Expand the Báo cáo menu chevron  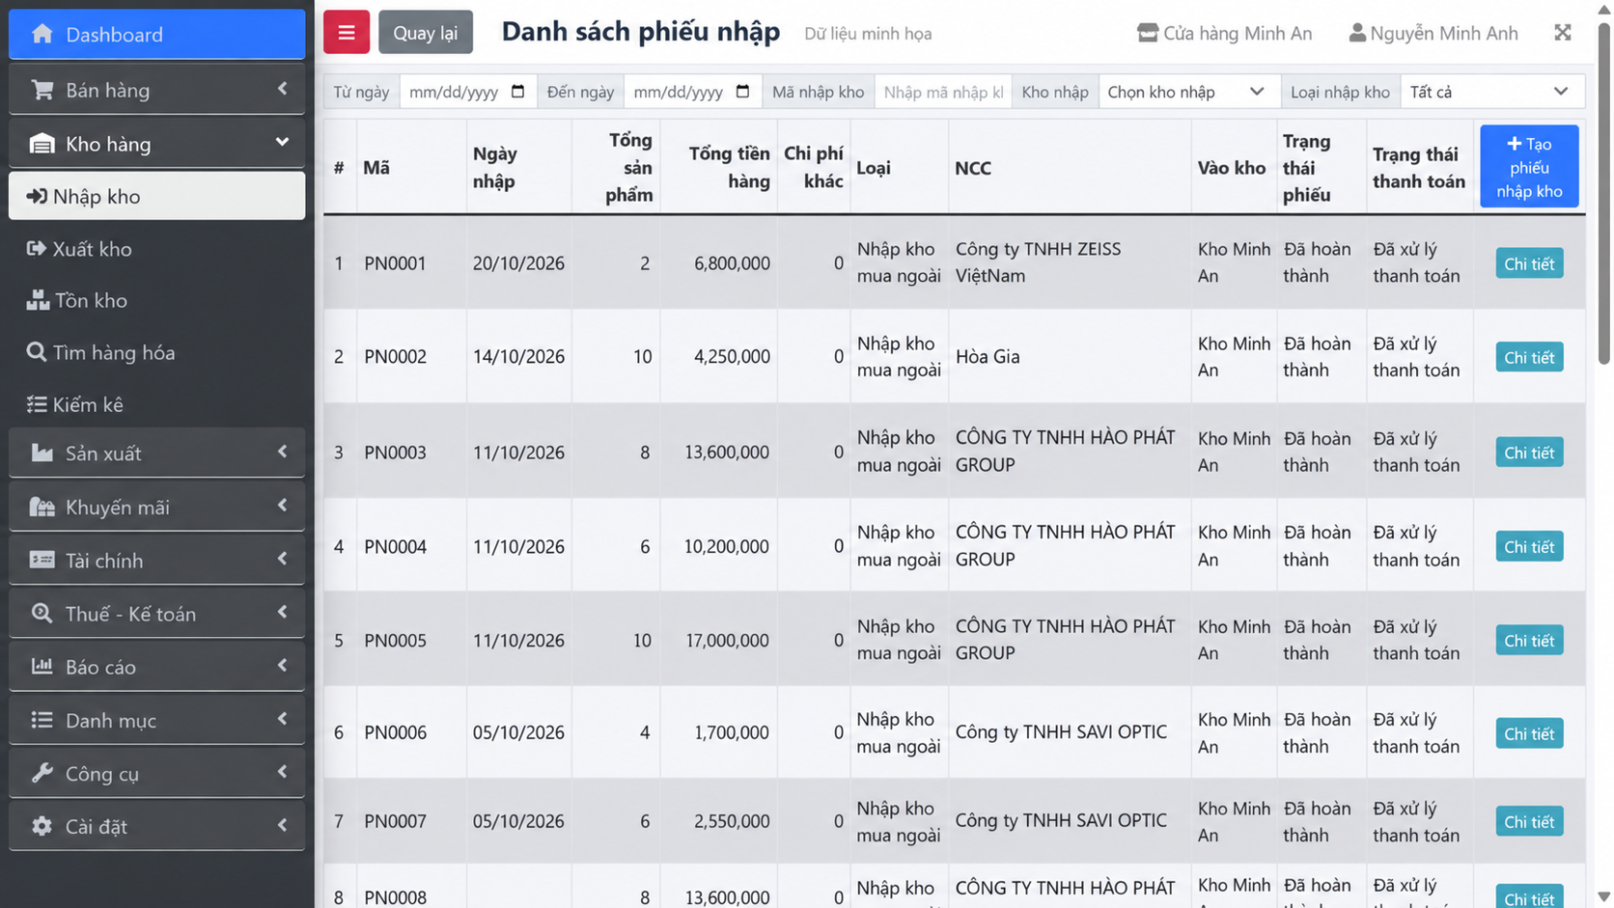click(282, 665)
